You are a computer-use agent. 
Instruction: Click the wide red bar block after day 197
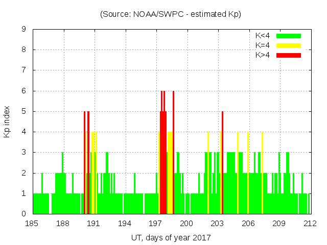163,163
